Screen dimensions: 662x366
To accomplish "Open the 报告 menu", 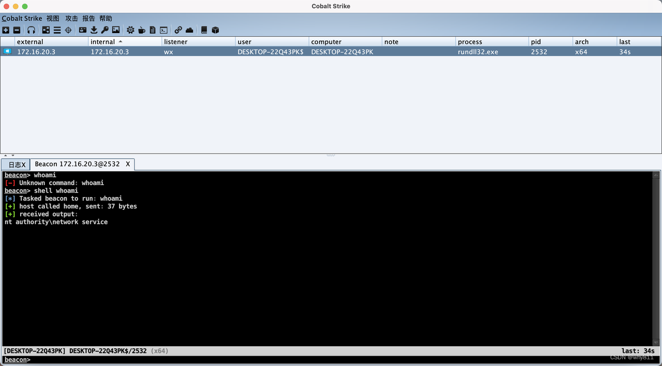I will (89, 18).
